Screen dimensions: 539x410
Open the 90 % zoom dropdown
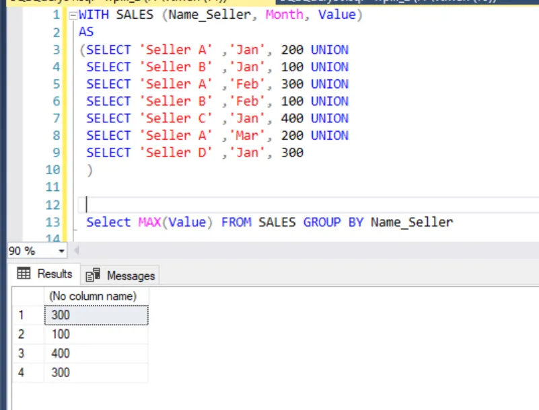[x=61, y=251]
